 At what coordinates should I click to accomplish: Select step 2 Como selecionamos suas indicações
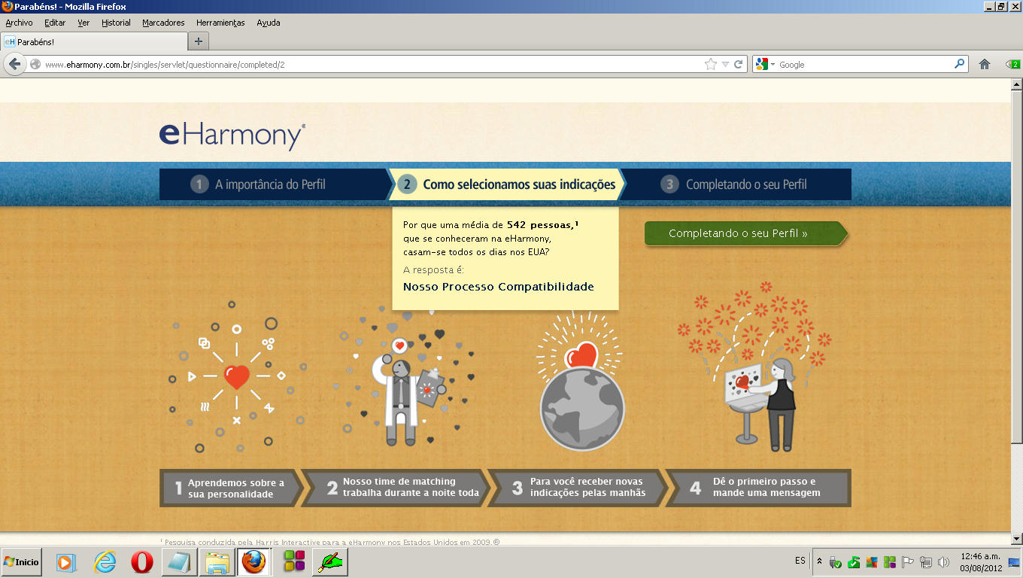point(507,184)
